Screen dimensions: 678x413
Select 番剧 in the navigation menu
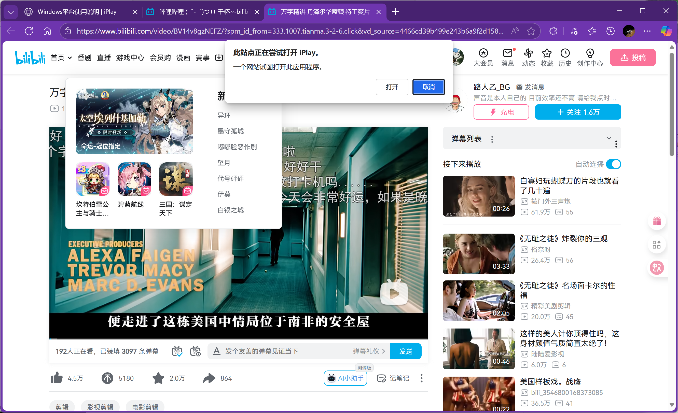(x=84, y=58)
